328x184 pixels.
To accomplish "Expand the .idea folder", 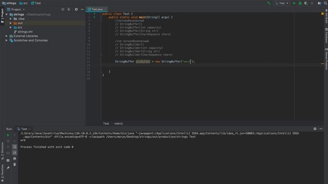I will point(11,19).
